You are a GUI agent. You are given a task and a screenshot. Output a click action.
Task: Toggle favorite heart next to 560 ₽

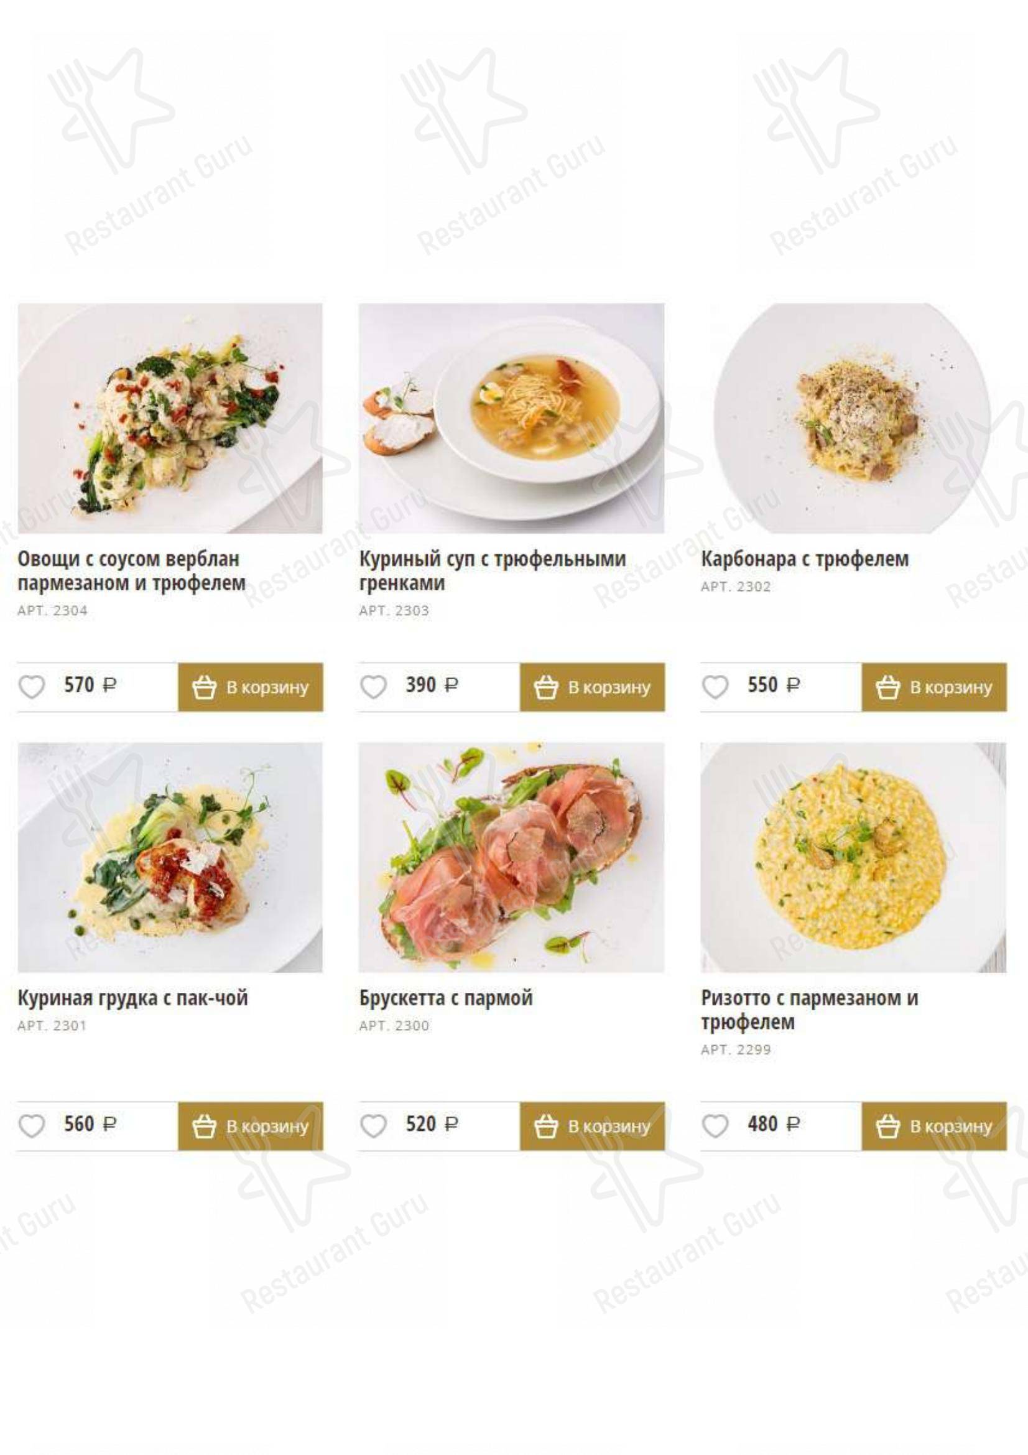pyautogui.click(x=32, y=1126)
